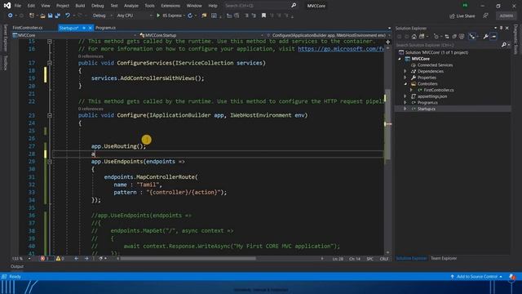Click the Save icon in the toolbar
The width and height of the screenshot is (522, 294).
coord(50,16)
